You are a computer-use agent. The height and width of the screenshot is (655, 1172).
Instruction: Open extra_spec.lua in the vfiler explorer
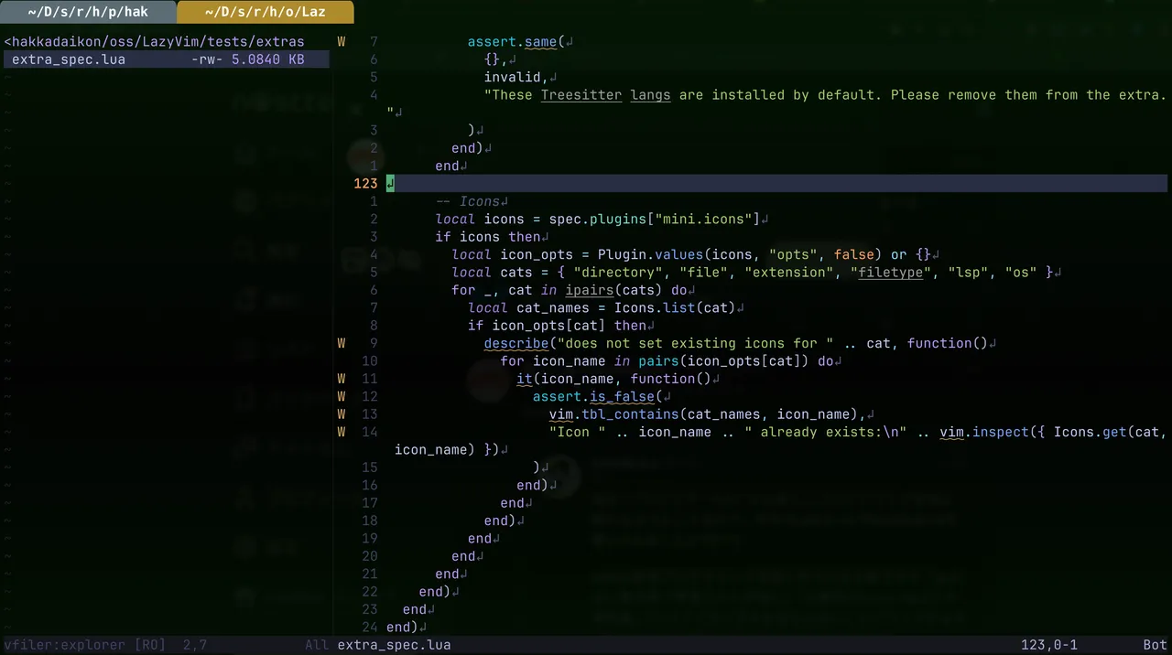pyautogui.click(x=69, y=59)
